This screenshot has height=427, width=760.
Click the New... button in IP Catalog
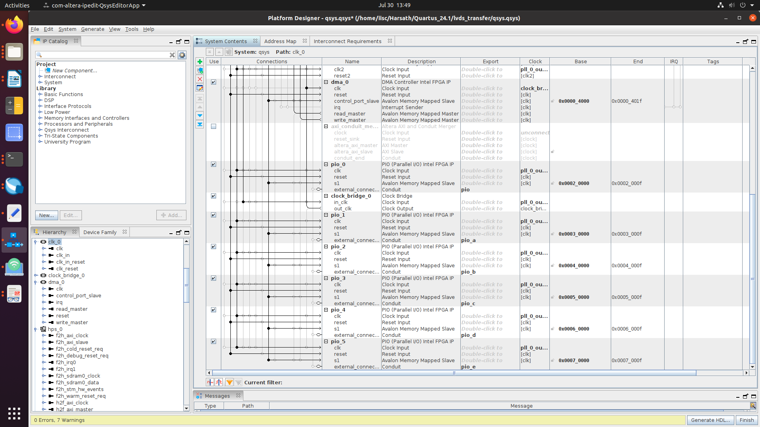pyautogui.click(x=46, y=215)
